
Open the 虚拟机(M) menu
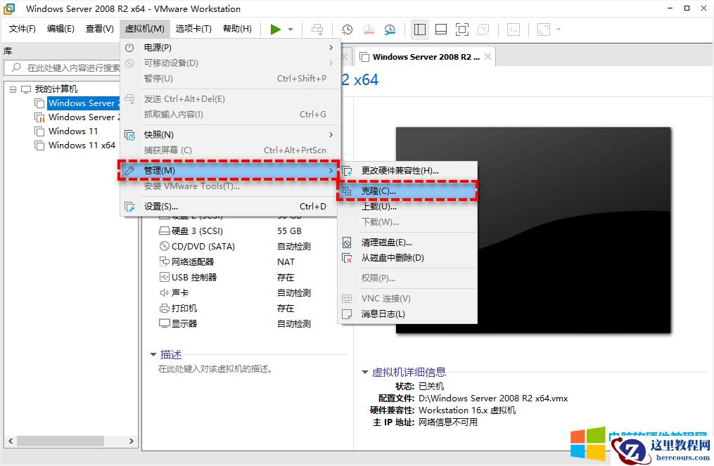[145, 29]
